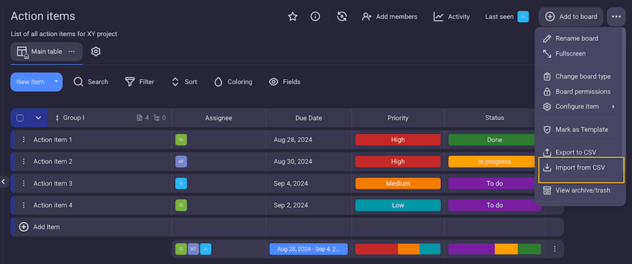Open the New Item dropdown arrow
The width and height of the screenshot is (632, 264).
[x=56, y=82]
